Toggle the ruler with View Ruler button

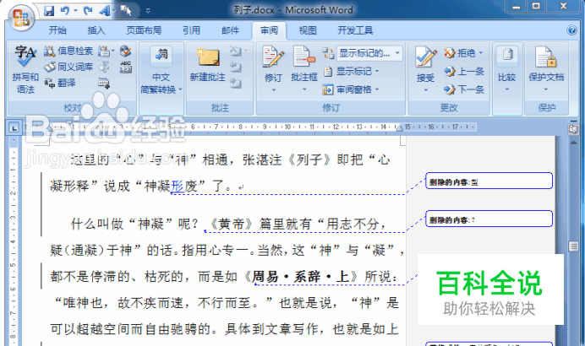tap(573, 129)
